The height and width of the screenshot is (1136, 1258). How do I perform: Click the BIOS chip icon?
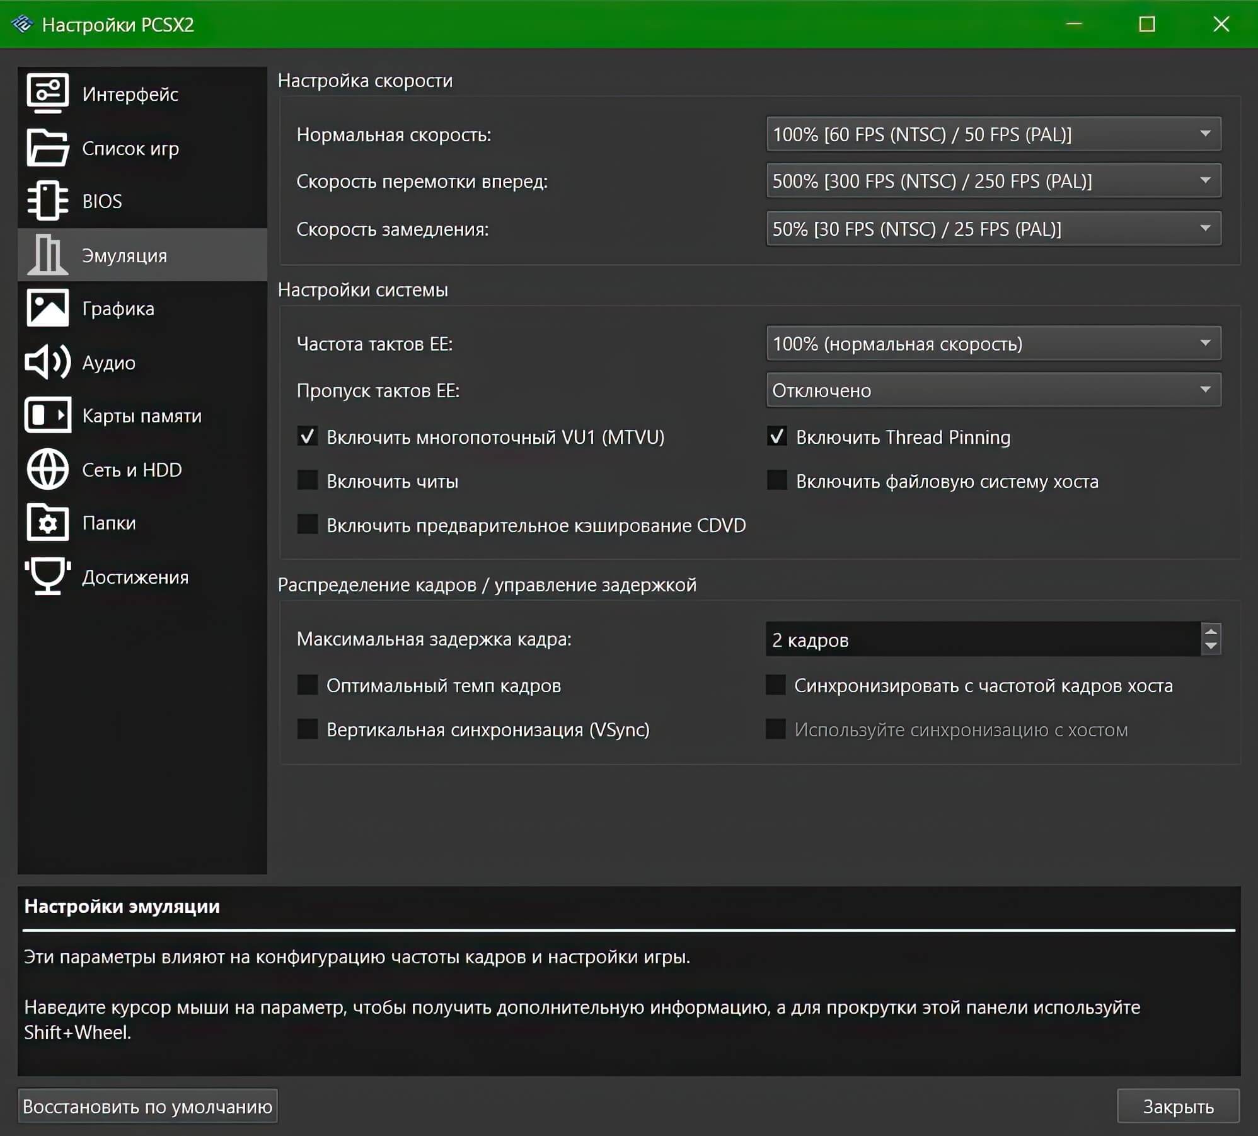(x=47, y=201)
